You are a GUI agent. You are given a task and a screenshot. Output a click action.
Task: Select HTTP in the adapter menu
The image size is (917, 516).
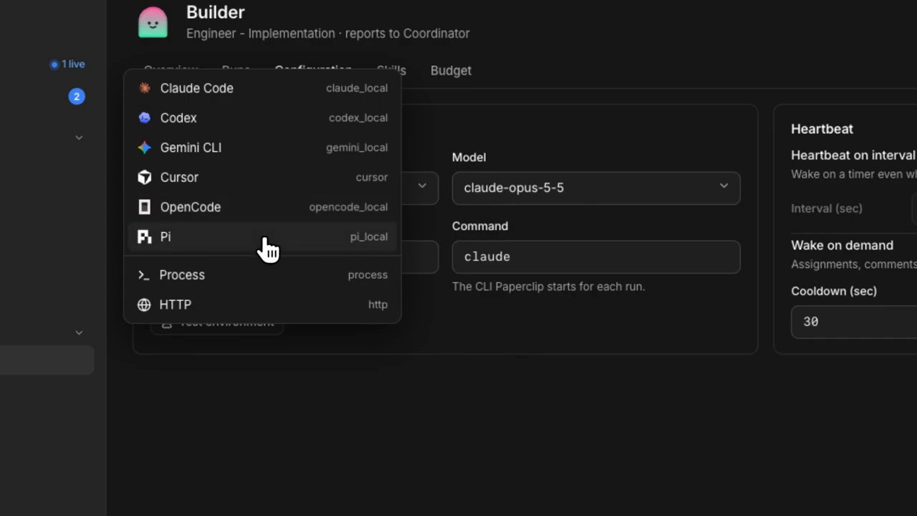(x=262, y=305)
